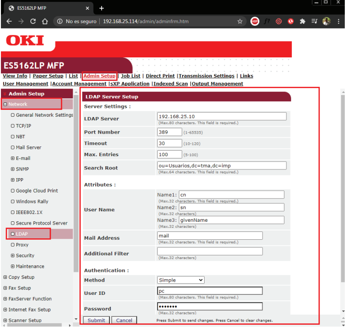The width and height of the screenshot is (348, 327).
Task: Click the browser back arrow
Action: pyautogui.click(x=9, y=22)
